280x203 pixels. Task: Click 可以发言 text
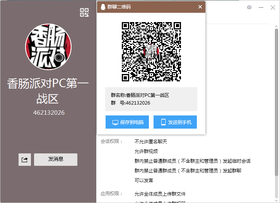pyautogui.click(x=144, y=181)
